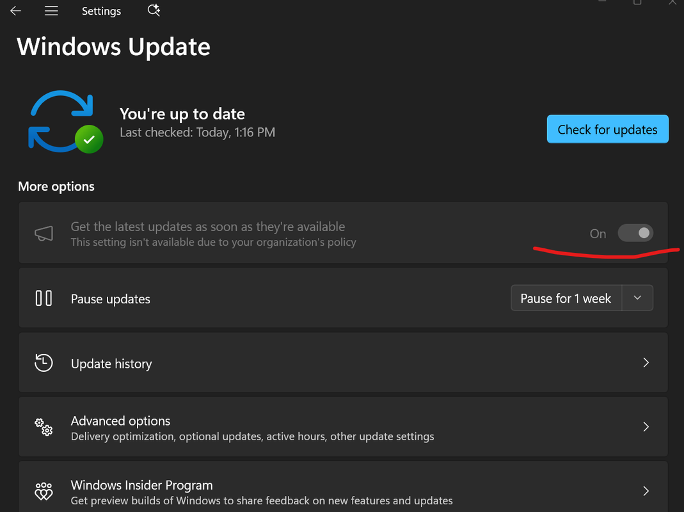Image resolution: width=684 pixels, height=512 pixels.
Task: Select the Update history row label
Action: (x=111, y=364)
